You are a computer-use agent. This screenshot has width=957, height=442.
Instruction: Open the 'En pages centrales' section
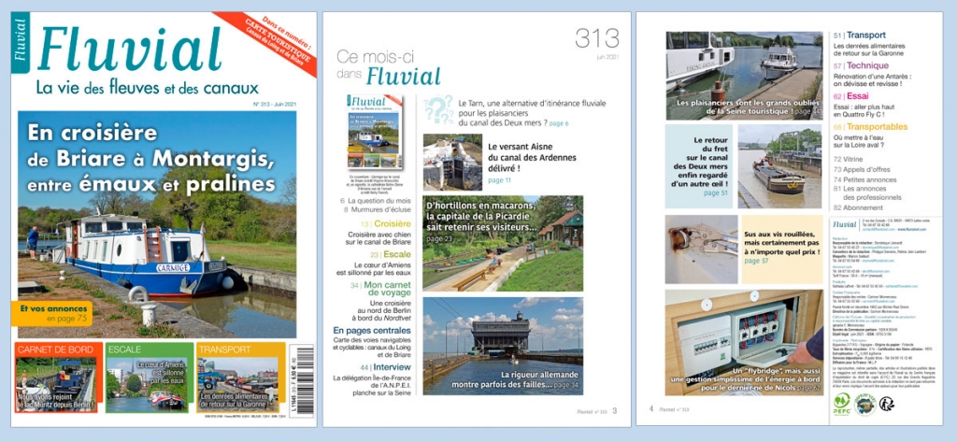[372, 330]
